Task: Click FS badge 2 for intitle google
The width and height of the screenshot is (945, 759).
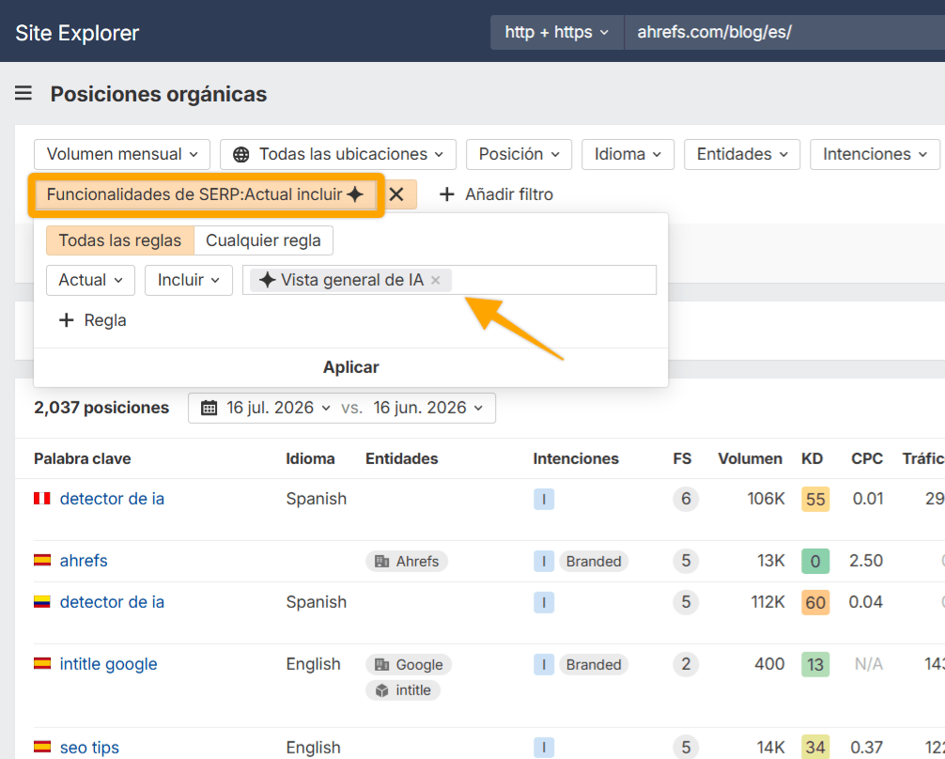Action: (x=685, y=664)
